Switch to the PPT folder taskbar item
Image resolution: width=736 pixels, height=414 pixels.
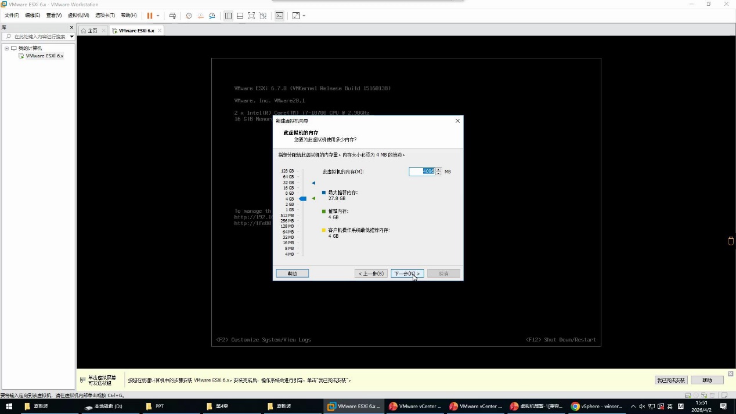(169, 406)
